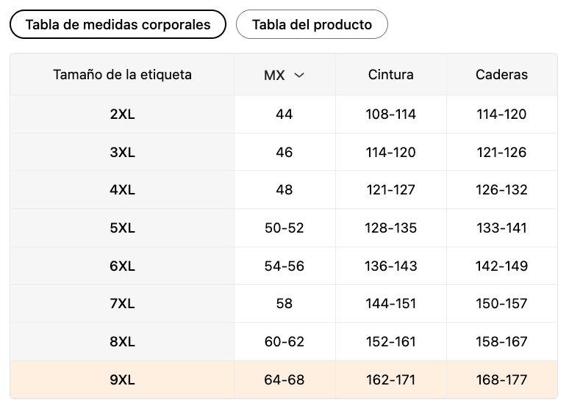The image size is (569, 408).
Task: Click the 4XL size row label
Action: click(x=122, y=189)
